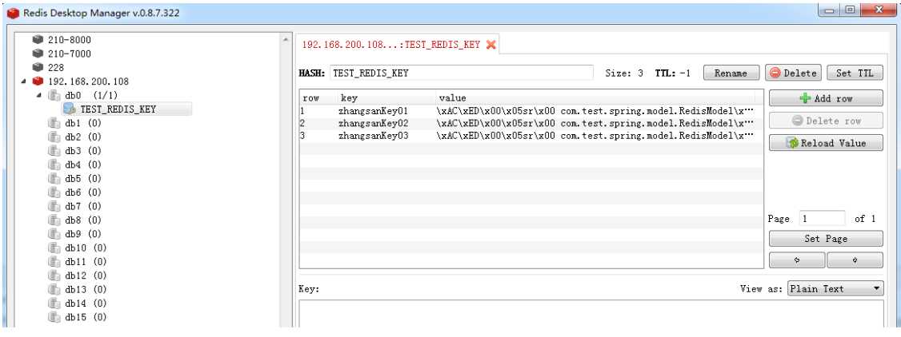Click the db4 database icon
Image resolution: width=901 pixels, height=337 pixels.
(x=54, y=165)
